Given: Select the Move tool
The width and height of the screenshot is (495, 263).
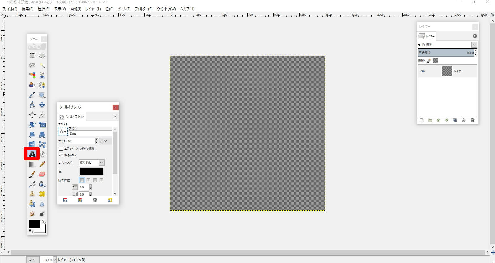Looking at the screenshot, I should click(42, 105).
